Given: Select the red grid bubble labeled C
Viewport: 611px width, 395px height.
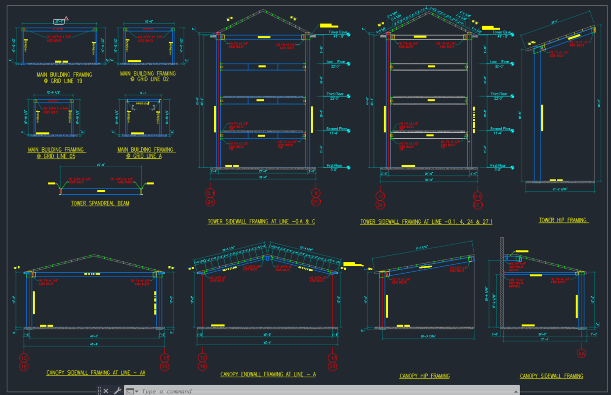Looking at the screenshot, I should [380, 195].
